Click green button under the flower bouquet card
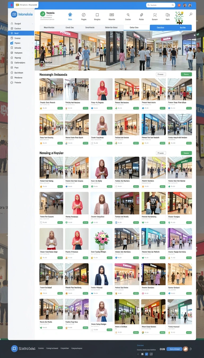 pyautogui.click(x=109, y=258)
